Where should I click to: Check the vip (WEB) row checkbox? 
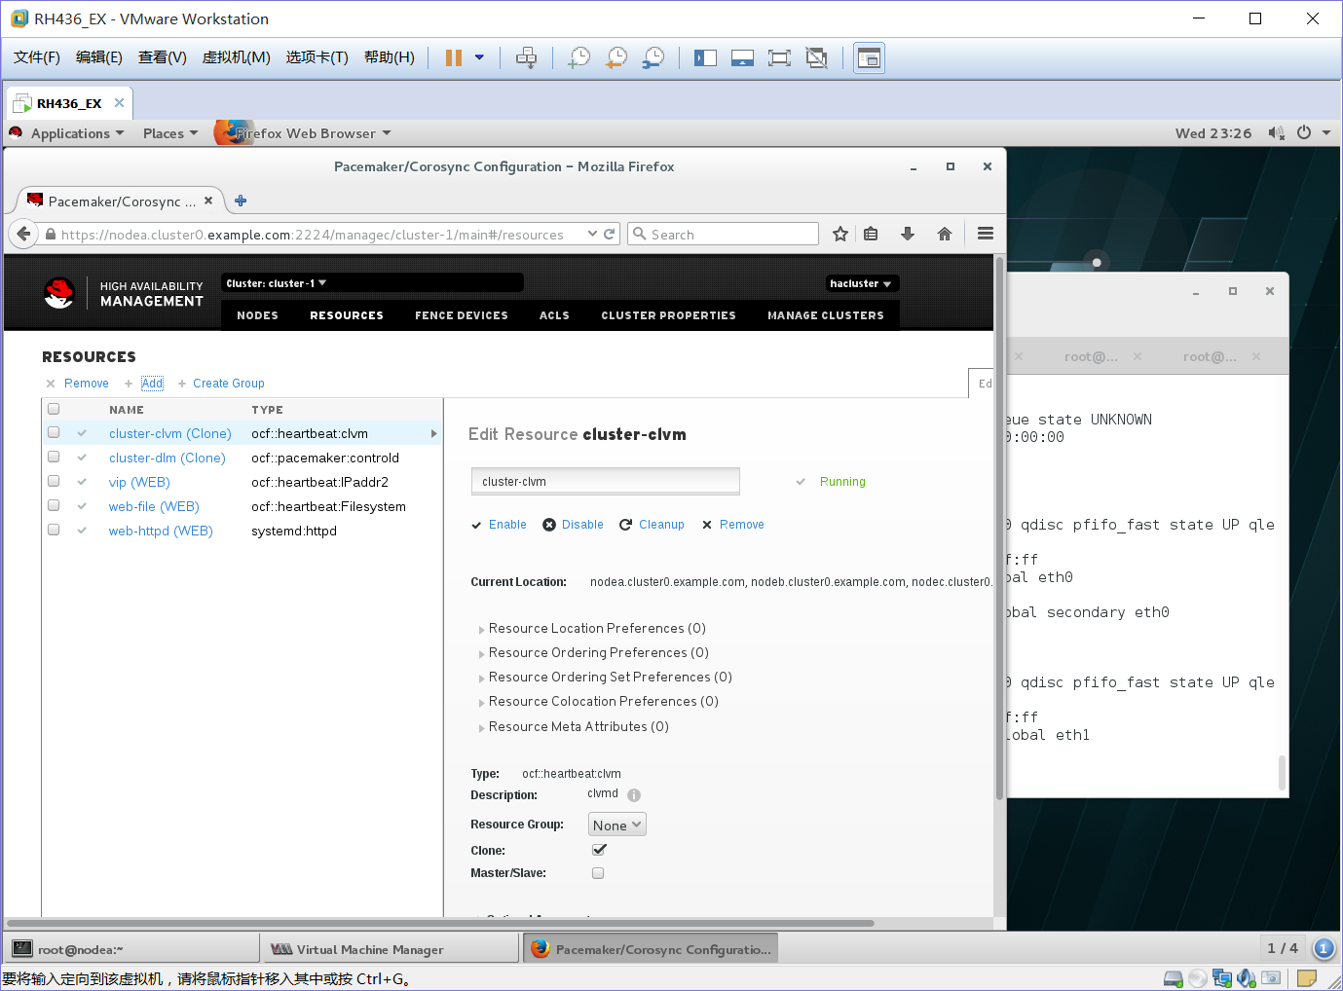(54, 481)
